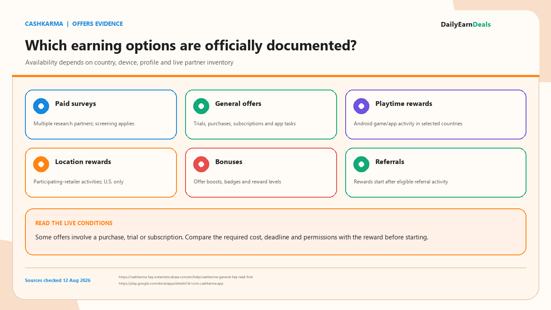
Task: Click the purple Playtime rewards icon
Action: pyautogui.click(x=361, y=106)
